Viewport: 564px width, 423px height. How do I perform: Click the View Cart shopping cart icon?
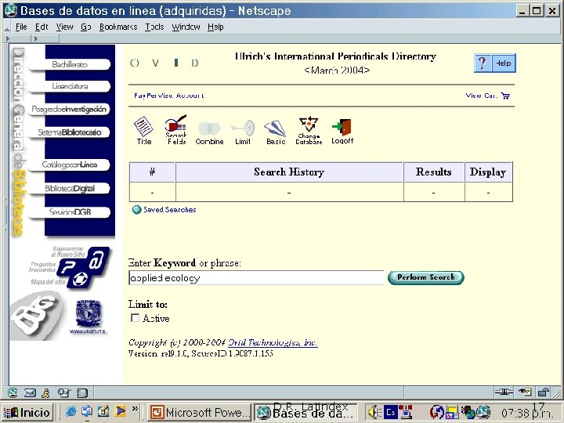pyautogui.click(x=505, y=96)
